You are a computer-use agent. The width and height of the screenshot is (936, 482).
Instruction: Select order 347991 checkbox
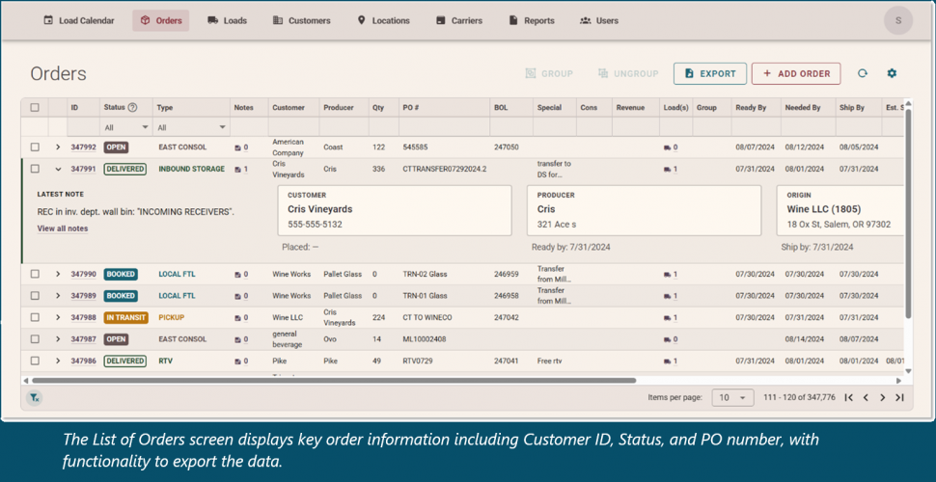35,169
